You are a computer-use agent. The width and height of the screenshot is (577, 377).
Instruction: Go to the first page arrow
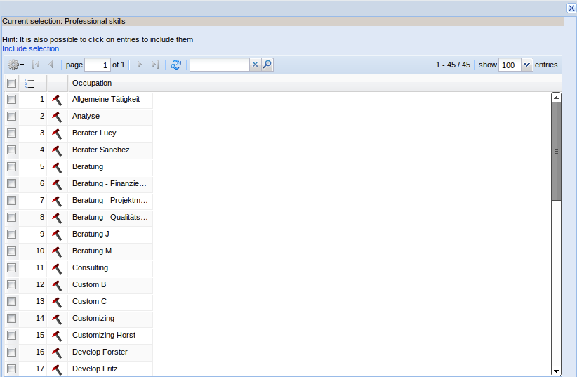[36, 65]
